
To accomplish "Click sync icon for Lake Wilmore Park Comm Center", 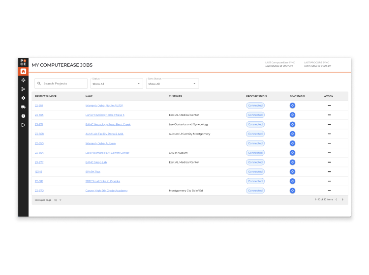I will tap(292, 153).
